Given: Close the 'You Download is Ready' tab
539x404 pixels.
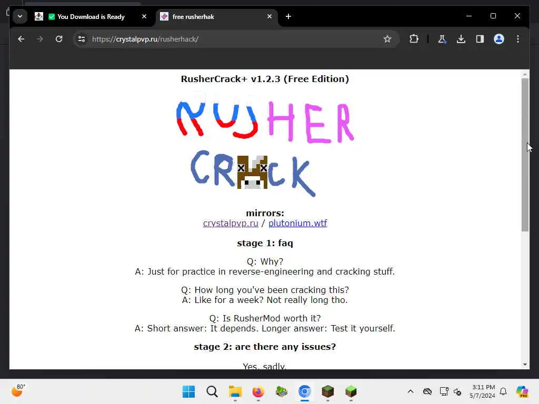Looking at the screenshot, I should pyautogui.click(x=144, y=16).
